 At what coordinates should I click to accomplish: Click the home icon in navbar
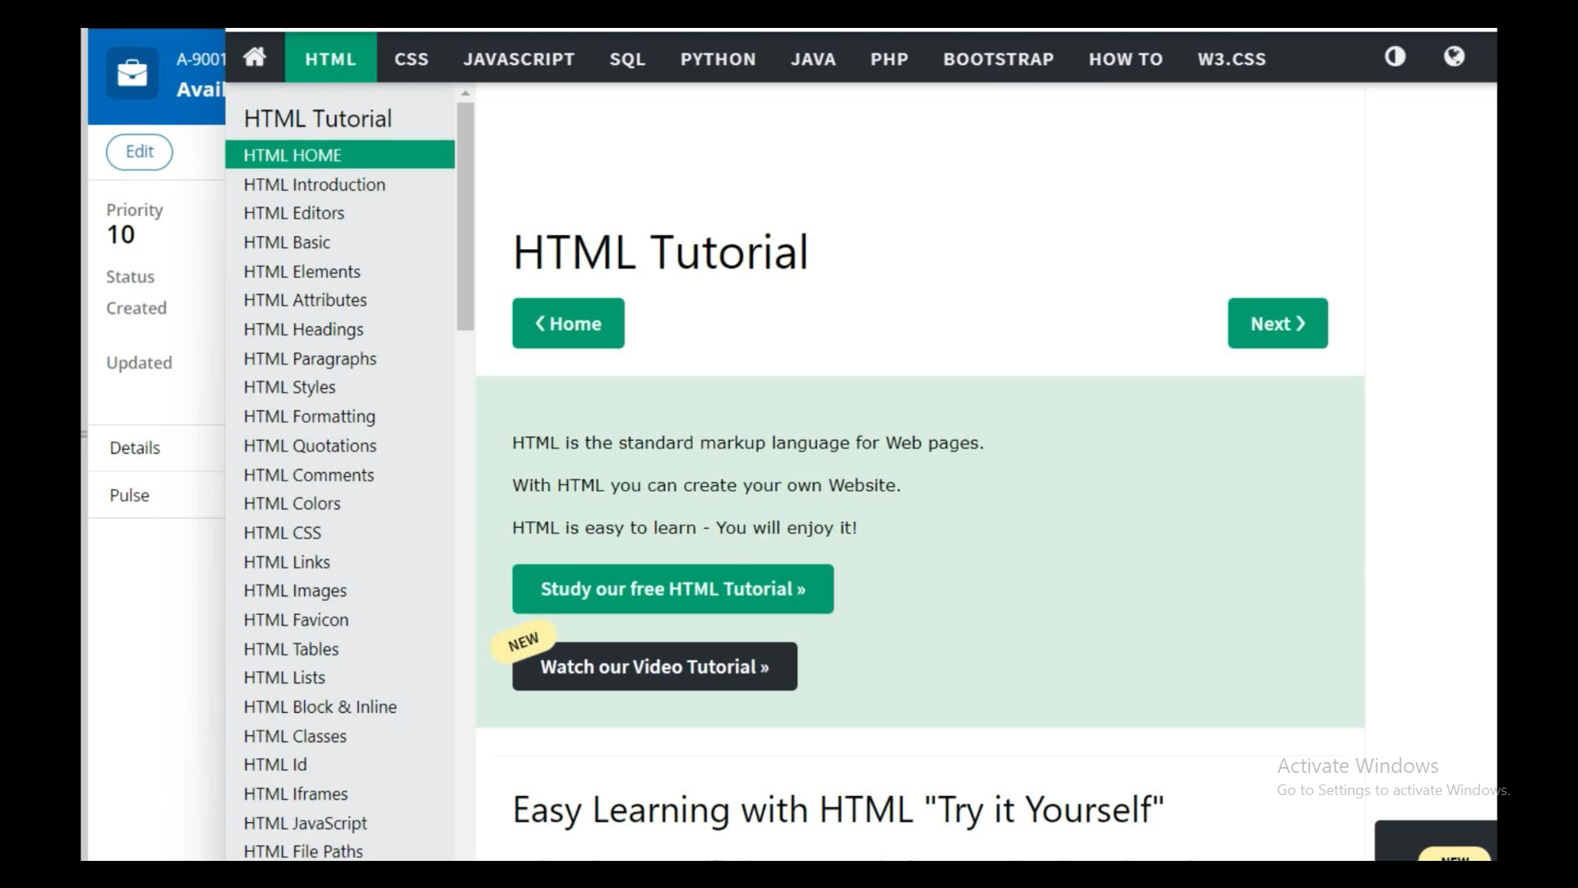click(255, 58)
